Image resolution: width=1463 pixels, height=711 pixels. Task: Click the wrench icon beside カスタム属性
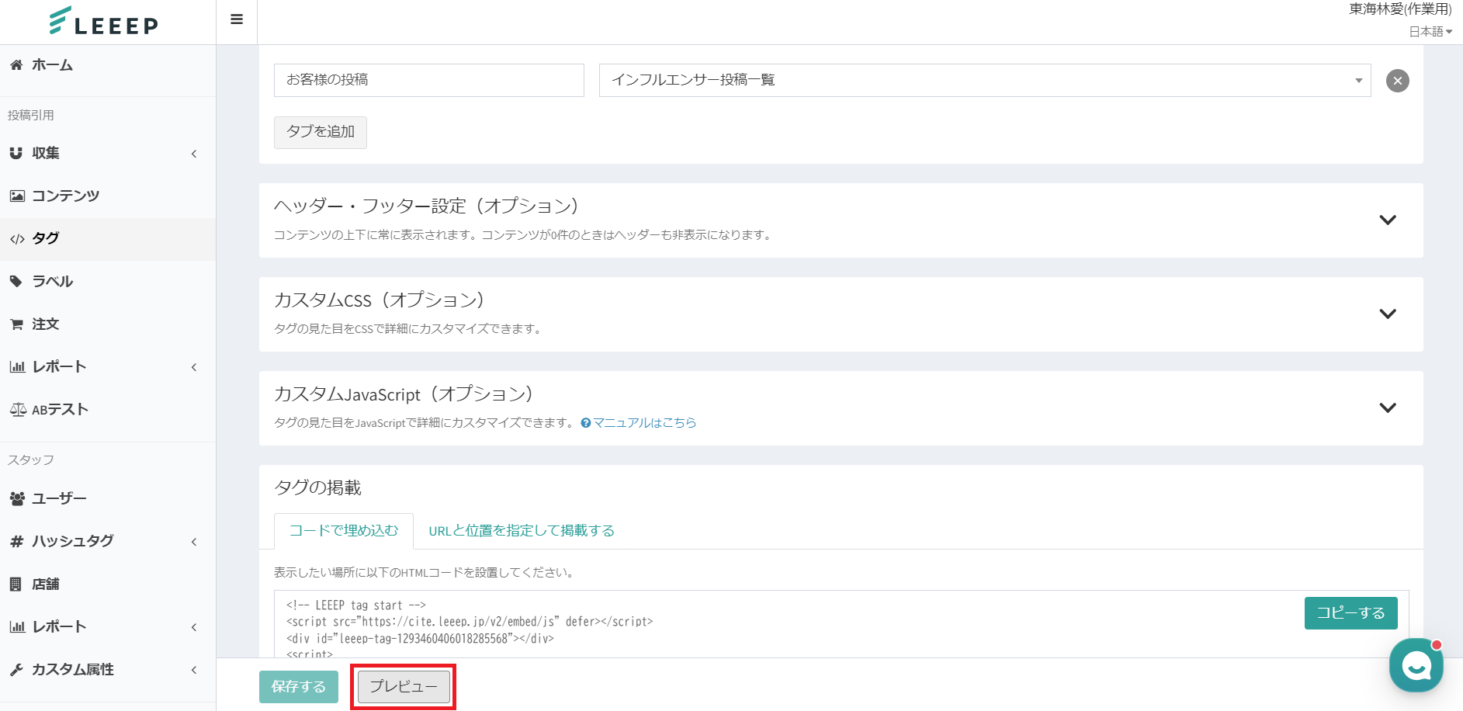click(16, 669)
